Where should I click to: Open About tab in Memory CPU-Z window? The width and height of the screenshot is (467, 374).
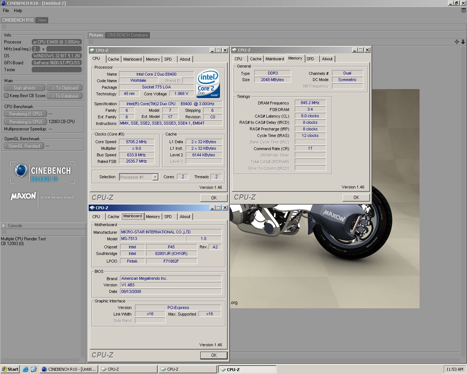tap(327, 59)
